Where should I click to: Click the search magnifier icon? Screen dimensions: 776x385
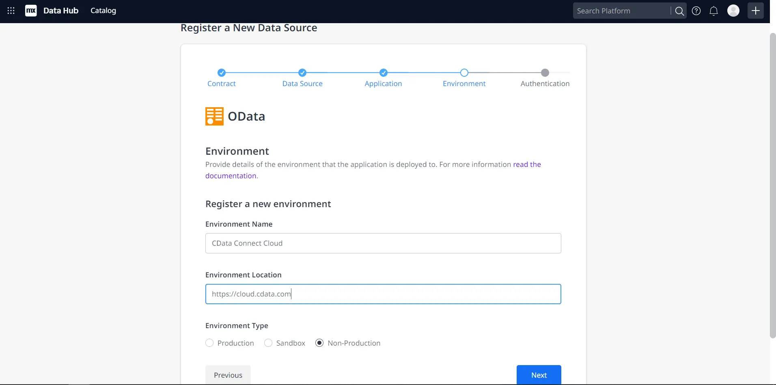(x=679, y=11)
